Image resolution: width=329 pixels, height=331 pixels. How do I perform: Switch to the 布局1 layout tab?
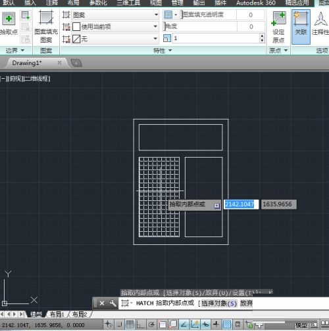(57, 315)
